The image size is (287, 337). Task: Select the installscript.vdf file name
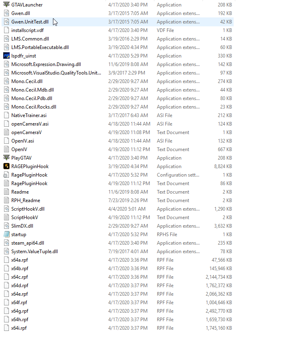coord(27,30)
